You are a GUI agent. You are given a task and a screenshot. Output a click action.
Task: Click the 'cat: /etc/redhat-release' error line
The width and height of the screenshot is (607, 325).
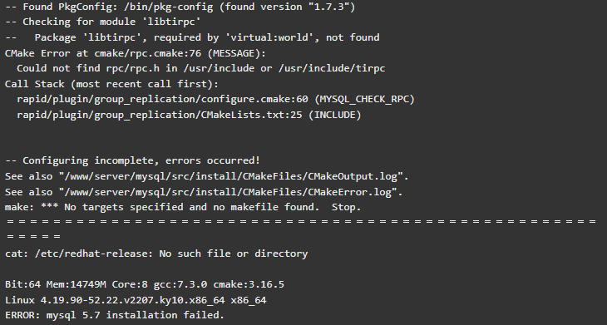pos(156,254)
